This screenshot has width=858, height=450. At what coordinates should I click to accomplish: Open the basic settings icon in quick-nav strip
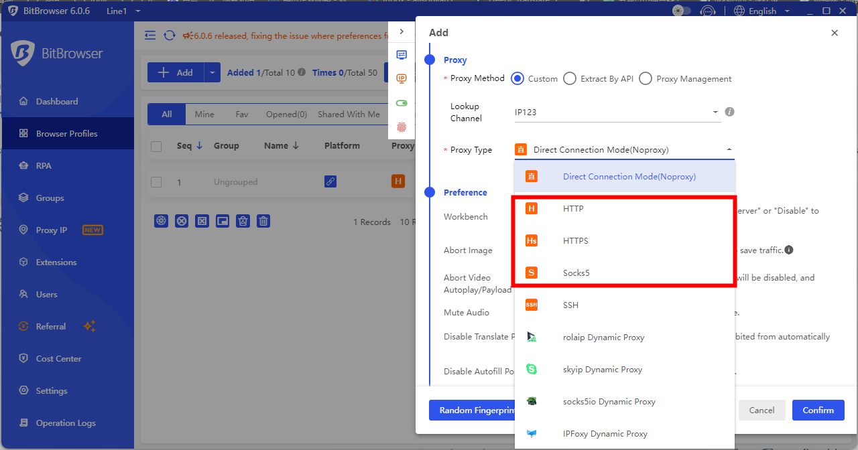pyautogui.click(x=402, y=55)
